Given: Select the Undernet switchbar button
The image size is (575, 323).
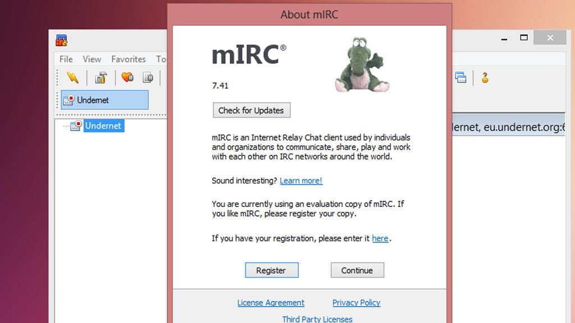Looking at the screenshot, I should (104, 100).
